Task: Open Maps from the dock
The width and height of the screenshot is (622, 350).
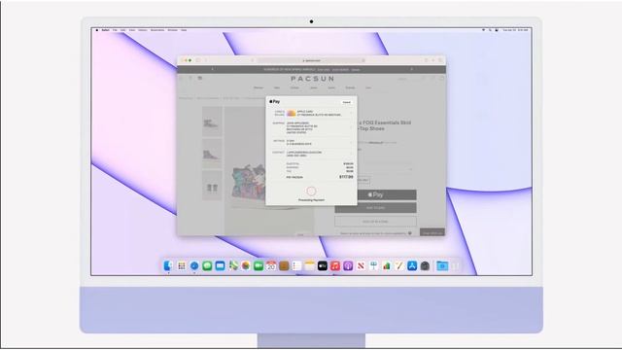Action: point(233,265)
